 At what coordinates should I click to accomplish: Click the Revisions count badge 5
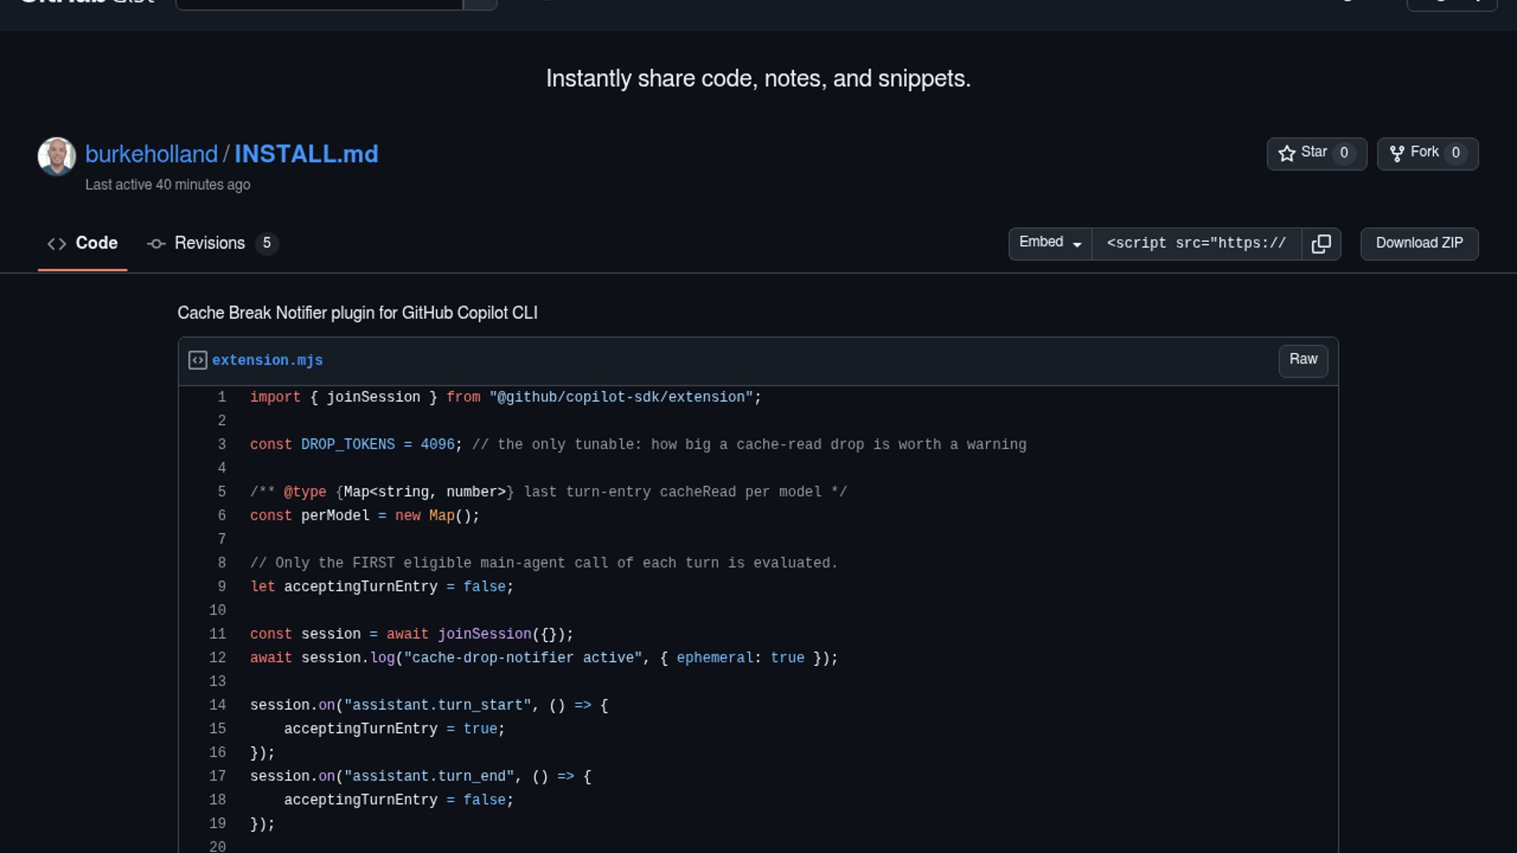267,243
